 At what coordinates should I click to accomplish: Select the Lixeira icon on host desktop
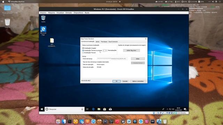tap(7, 23)
